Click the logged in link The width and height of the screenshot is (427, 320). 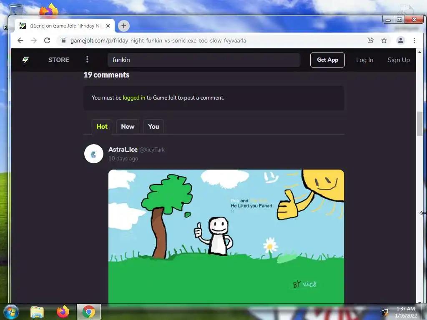tap(134, 97)
